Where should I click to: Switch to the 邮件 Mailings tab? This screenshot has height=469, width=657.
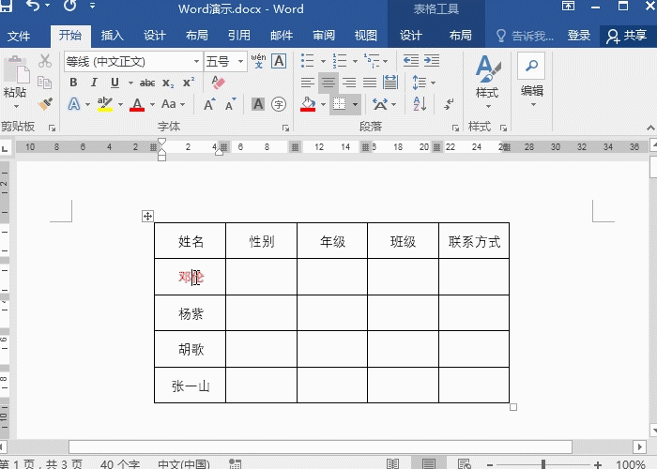(x=282, y=36)
